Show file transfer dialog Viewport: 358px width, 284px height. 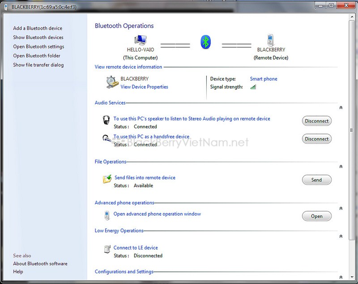[x=38, y=65]
